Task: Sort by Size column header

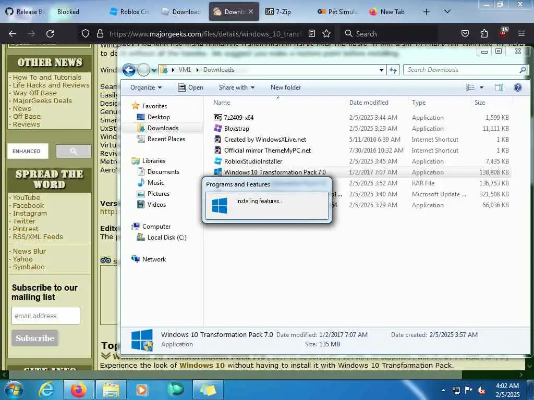Action: (480, 103)
